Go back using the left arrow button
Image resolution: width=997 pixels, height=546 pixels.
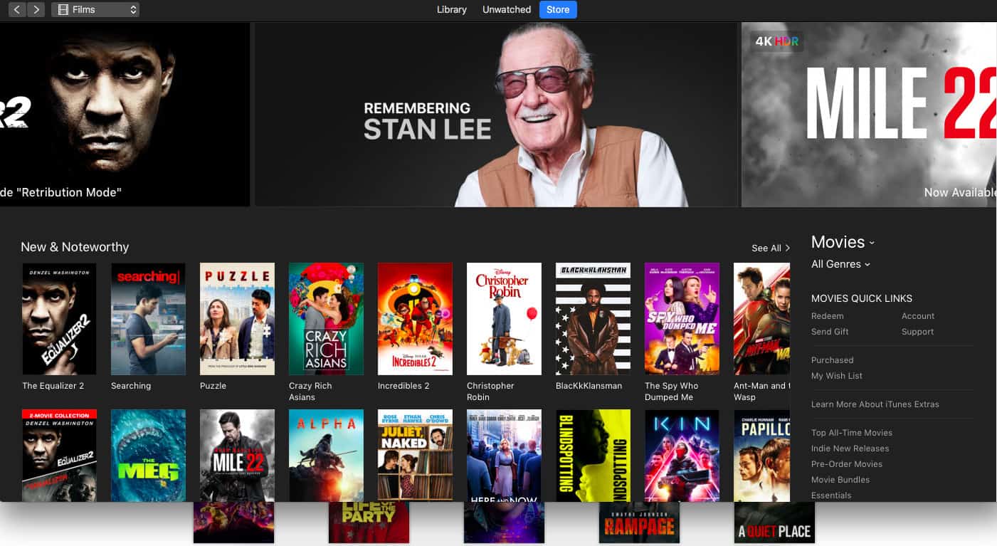click(17, 10)
